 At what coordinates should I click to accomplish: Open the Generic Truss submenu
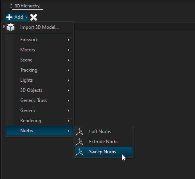pyautogui.click(x=39, y=100)
